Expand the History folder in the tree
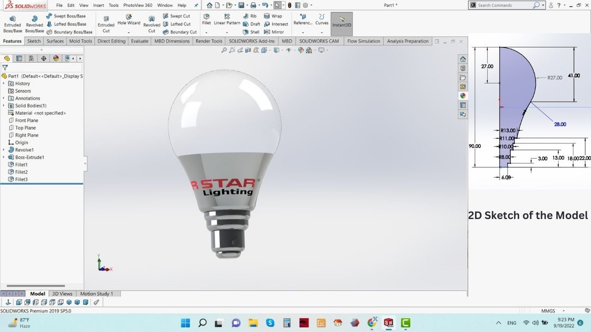This screenshot has height=332, width=591. (x=4, y=83)
